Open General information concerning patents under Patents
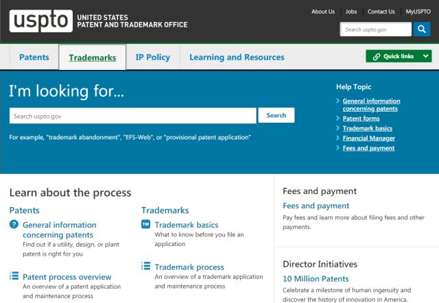The width and height of the screenshot is (439, 303). pyautogui.click(x=60, y=230)
